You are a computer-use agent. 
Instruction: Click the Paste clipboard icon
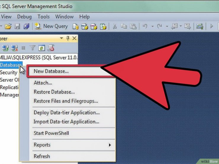133,26
